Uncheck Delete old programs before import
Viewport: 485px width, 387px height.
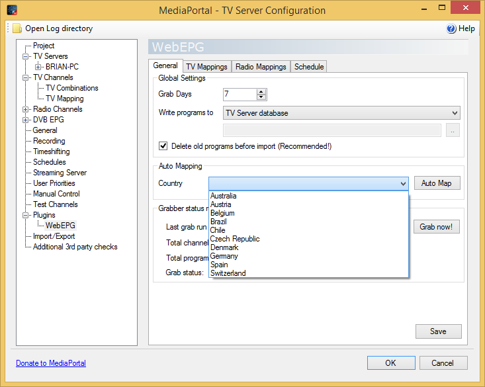click(163, 146)
